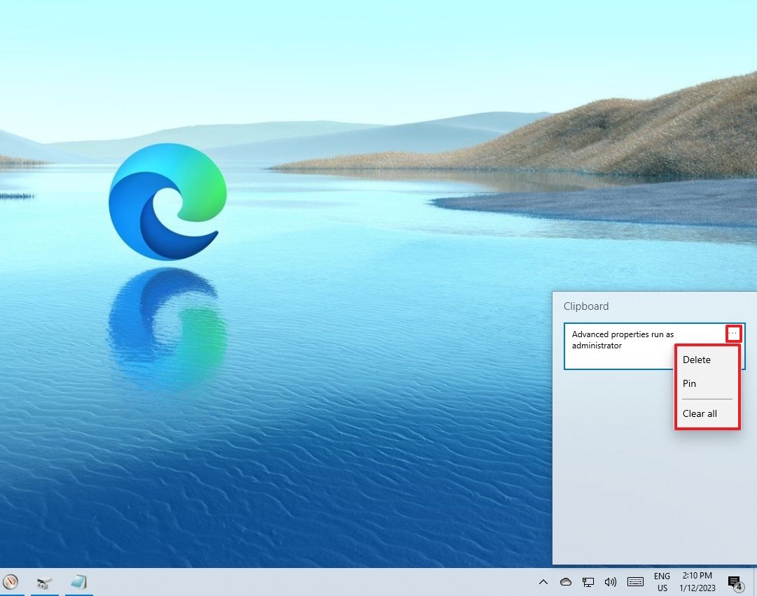Open the 2:10 PM clock and calendar

pyautogui.click(x=697, y=582)
